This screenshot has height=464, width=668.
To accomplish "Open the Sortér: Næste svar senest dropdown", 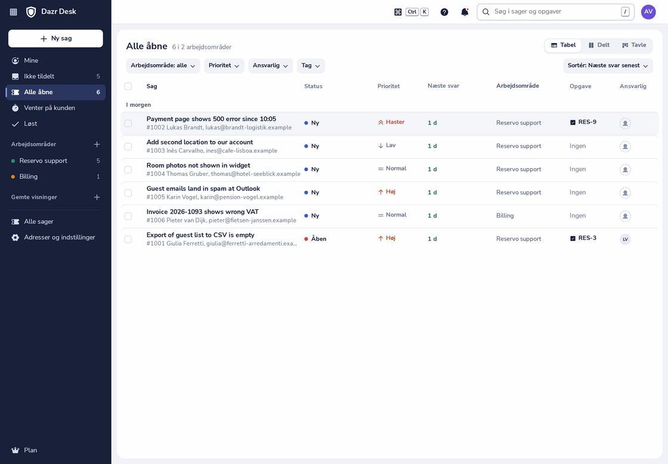I will 608,66.
